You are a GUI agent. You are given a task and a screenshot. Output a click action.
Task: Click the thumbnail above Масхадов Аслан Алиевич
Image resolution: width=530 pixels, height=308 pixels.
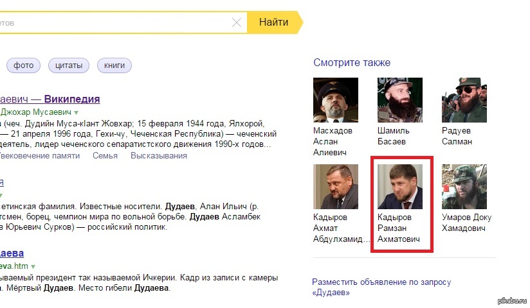click(x=335, y=100)
